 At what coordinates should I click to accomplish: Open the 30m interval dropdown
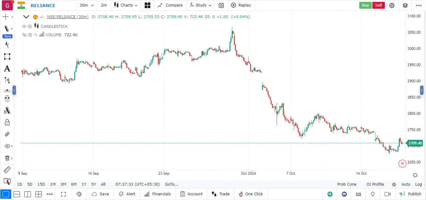click(86, 5)
